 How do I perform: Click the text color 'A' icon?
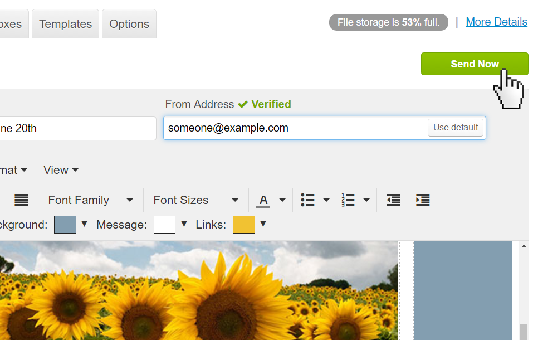[263, 200]
